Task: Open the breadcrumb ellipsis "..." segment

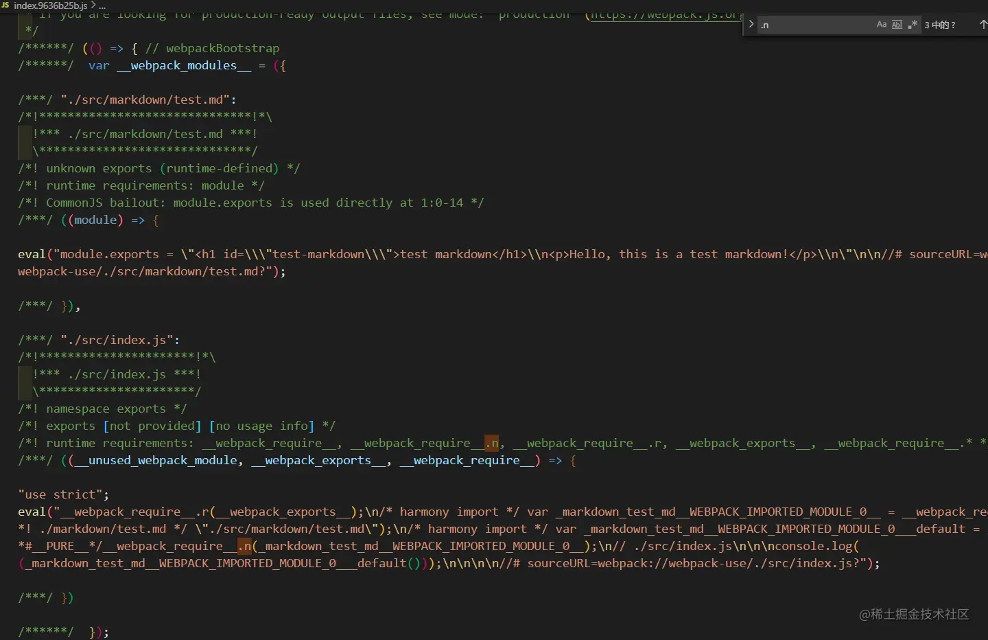Action: [102, 5]
